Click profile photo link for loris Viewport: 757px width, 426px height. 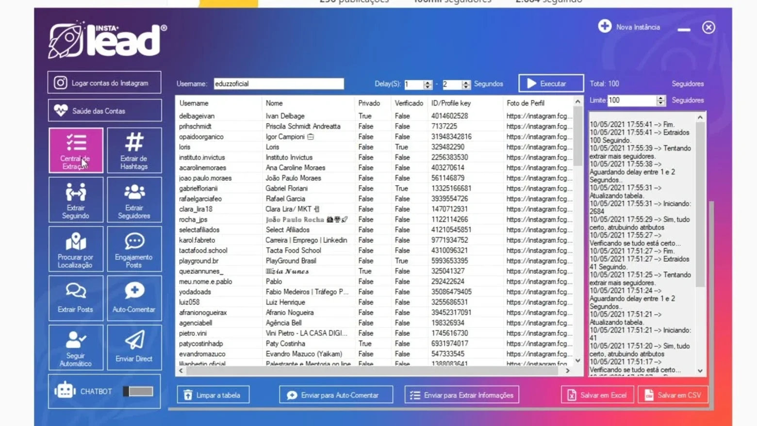[539, 147]
